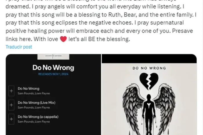The image size is (203, 135).
Task: Open the right album cover image
Action: [x=149, y=95]
